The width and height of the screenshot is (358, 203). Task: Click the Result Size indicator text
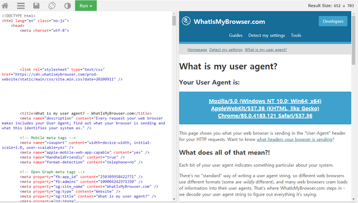pyautogui.click(x=331, y=6)
